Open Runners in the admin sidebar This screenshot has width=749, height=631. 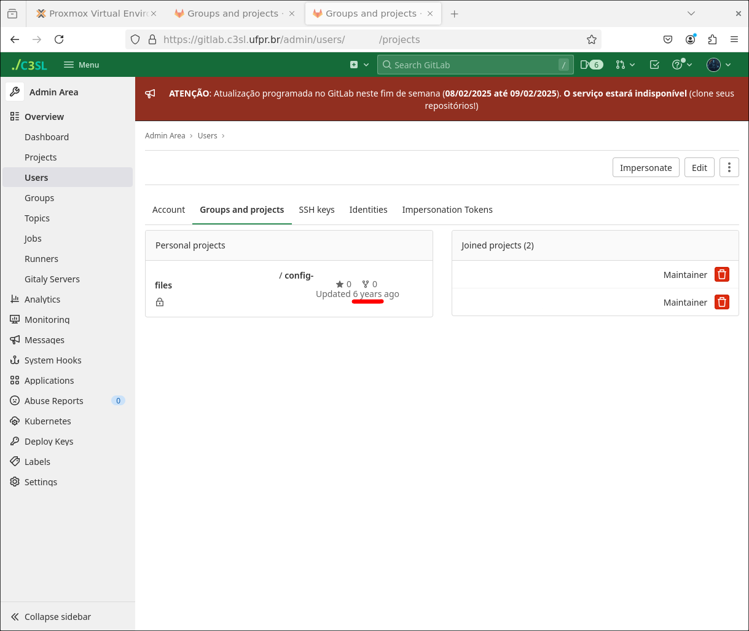click(x=41, y=259)
